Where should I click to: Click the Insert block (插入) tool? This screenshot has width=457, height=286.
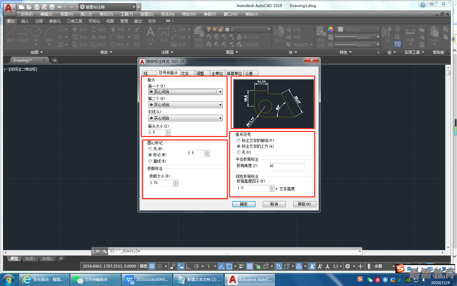click(278, 34)
